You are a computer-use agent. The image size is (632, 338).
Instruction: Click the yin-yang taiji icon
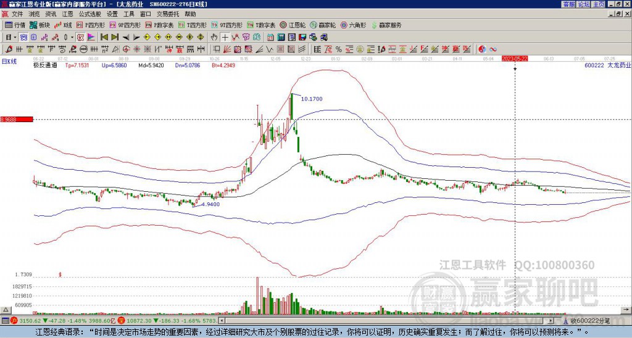tap(482, 49)
